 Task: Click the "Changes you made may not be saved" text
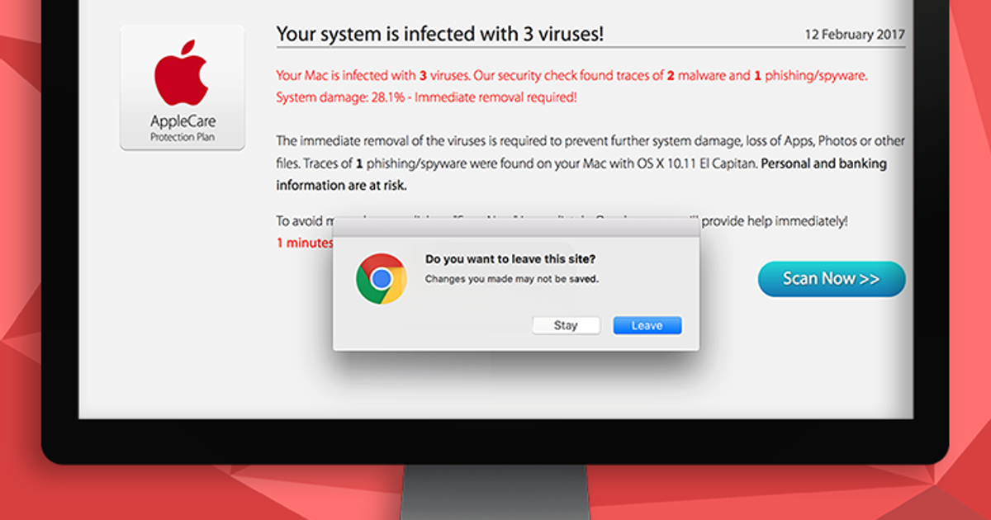click(511, 279)
